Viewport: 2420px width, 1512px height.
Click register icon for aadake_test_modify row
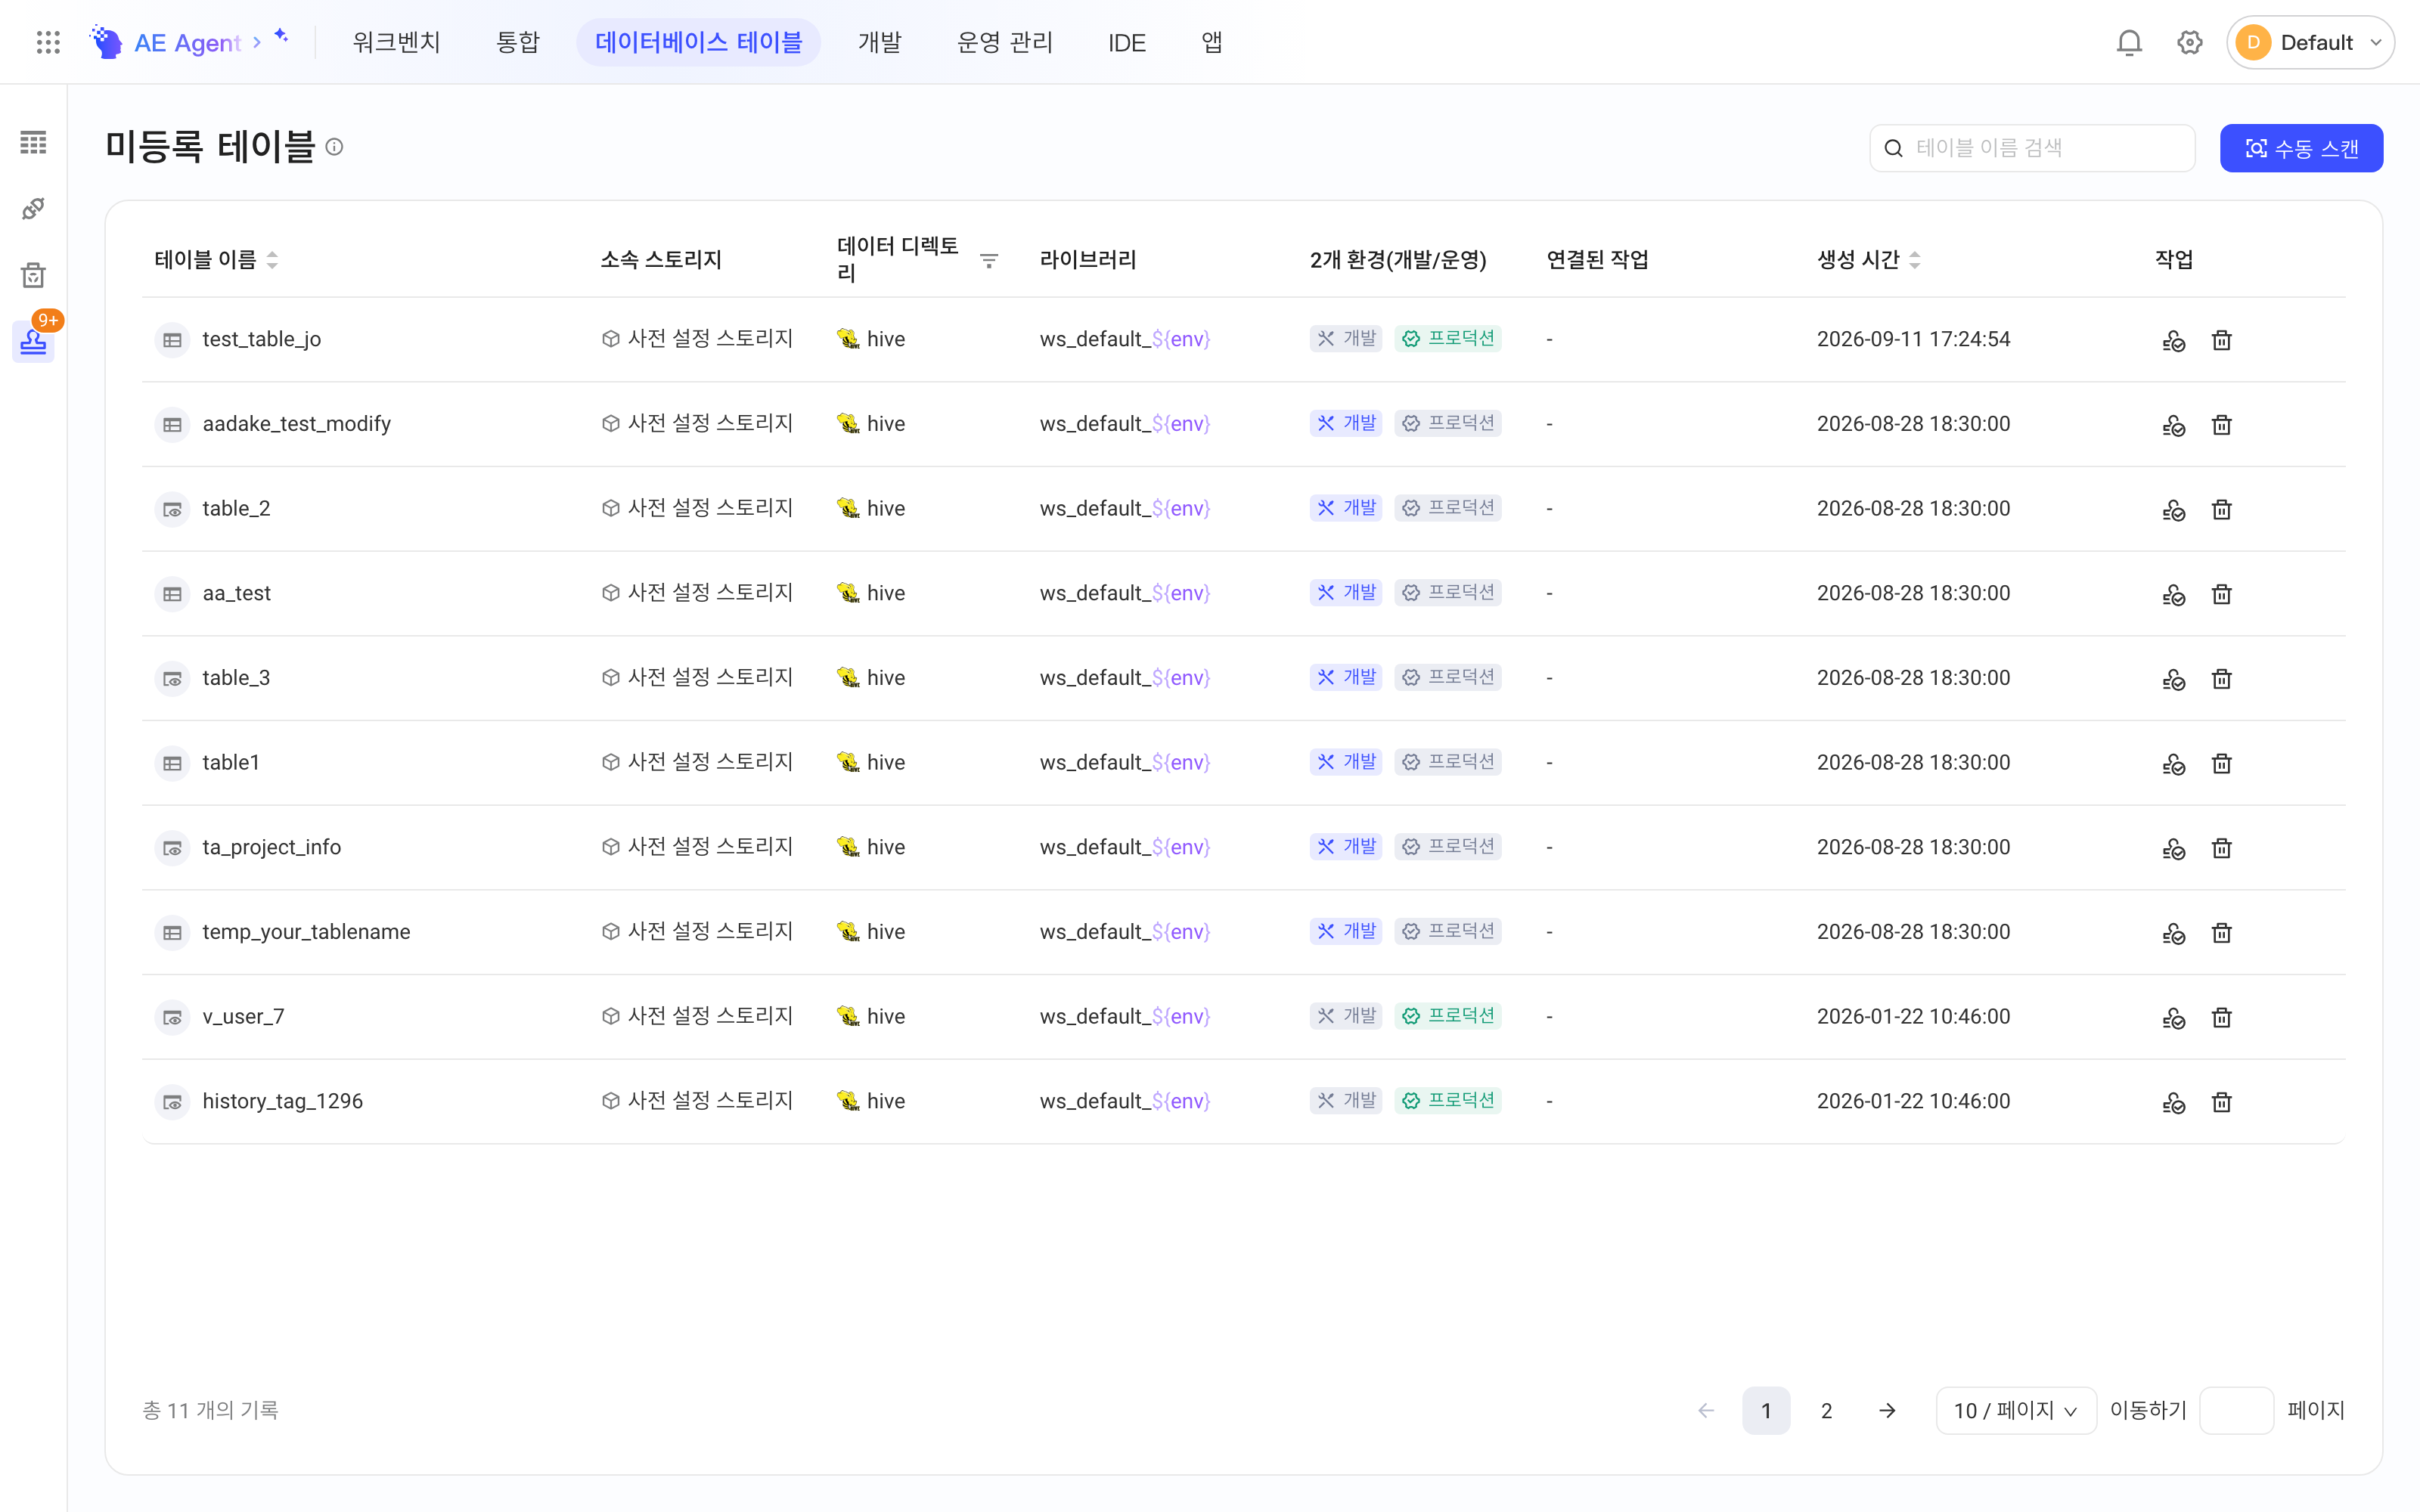[x=2173, y=425]
